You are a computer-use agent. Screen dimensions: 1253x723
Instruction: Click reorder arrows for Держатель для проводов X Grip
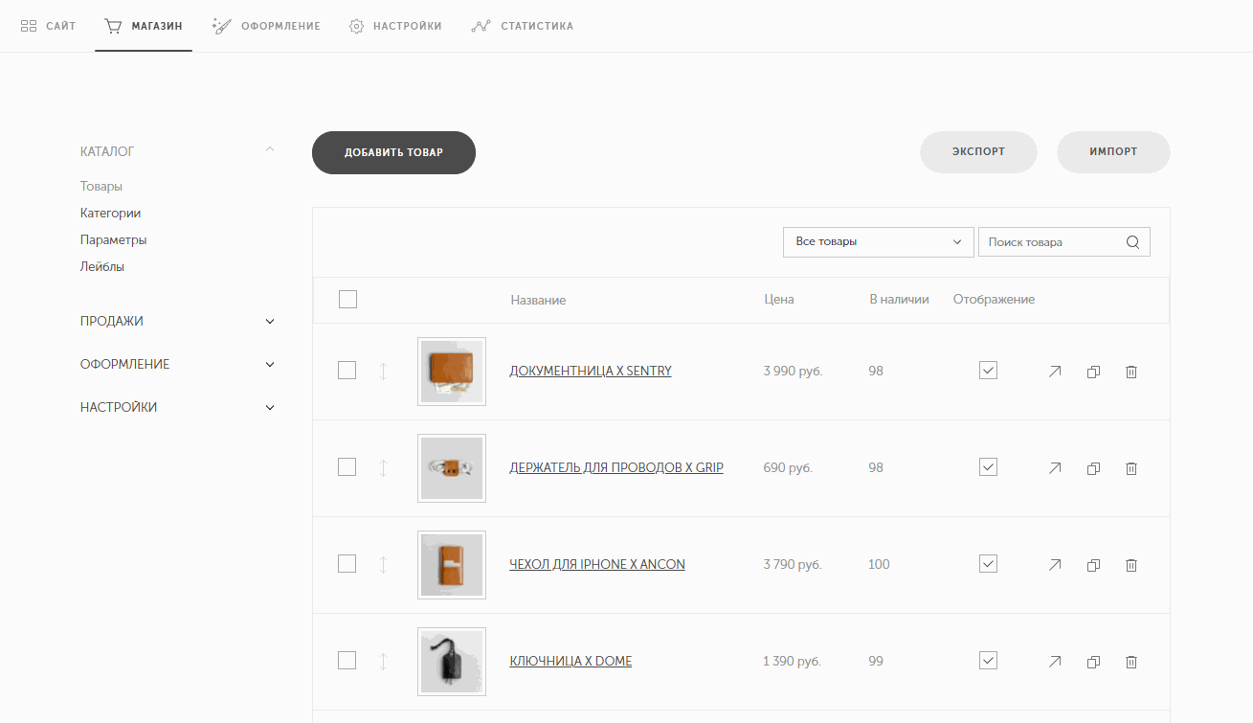click(x=383, y=468)
